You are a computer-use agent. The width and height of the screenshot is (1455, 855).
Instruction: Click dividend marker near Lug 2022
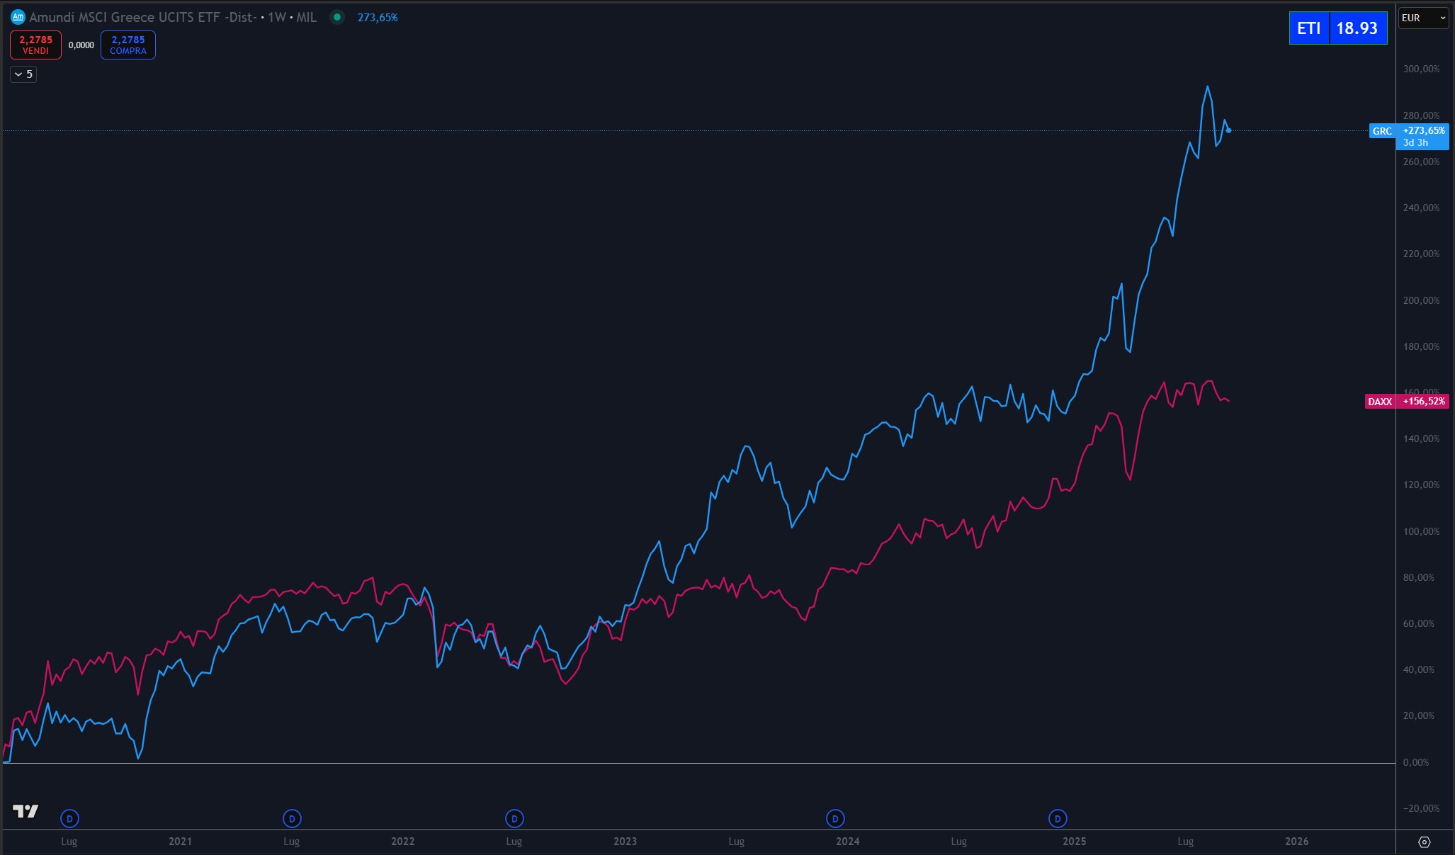[514, 819]
